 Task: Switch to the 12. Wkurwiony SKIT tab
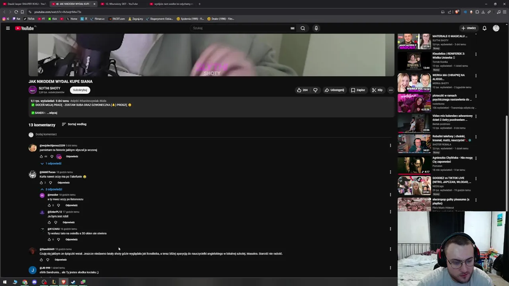point(121,4)
